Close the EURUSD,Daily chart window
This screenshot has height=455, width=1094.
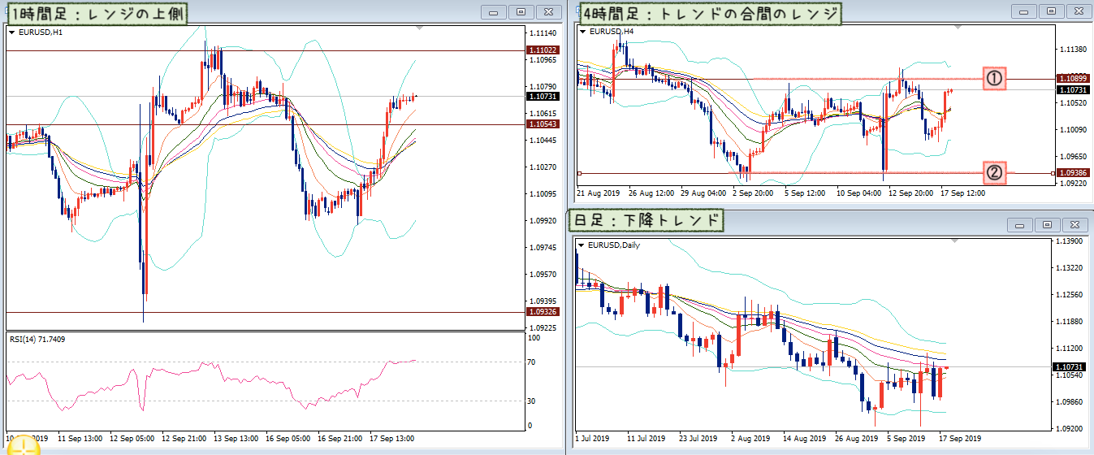pos(1075,225)
